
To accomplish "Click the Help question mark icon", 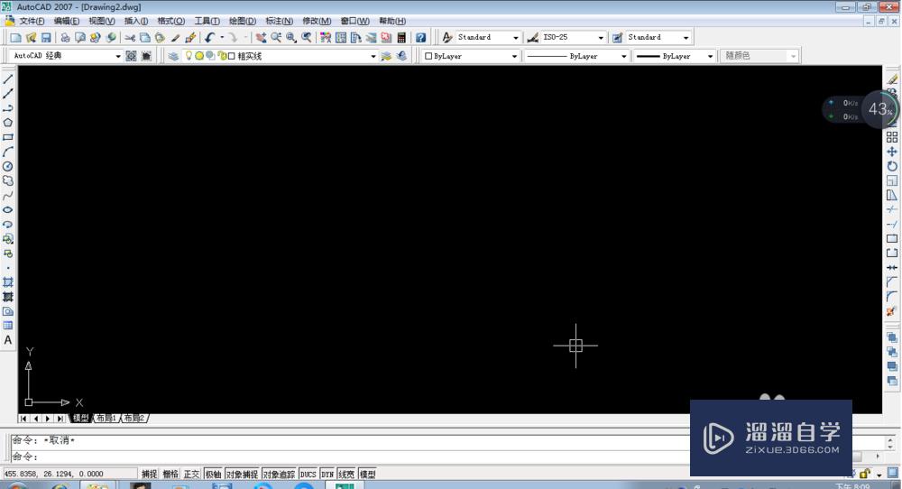I will (x=421, y=37).
